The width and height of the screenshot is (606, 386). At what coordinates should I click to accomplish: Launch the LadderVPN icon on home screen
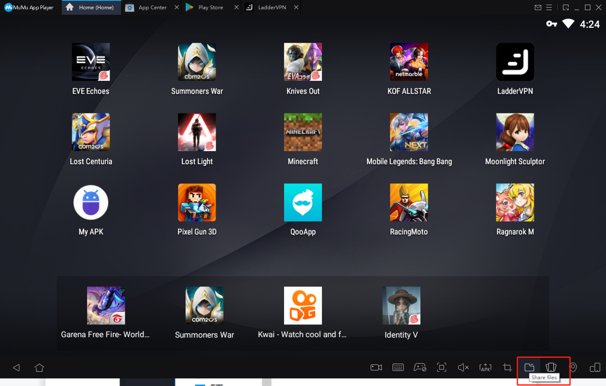click(515, 62)
